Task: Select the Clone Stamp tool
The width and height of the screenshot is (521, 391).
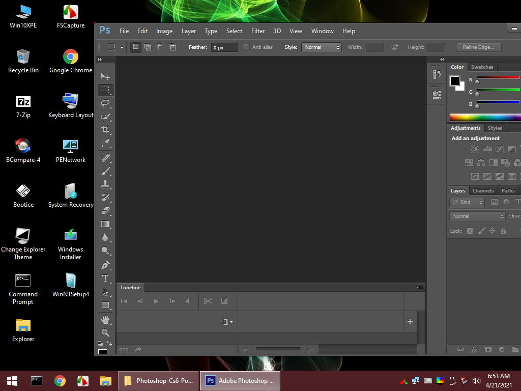Action: [x=105, y=184]
